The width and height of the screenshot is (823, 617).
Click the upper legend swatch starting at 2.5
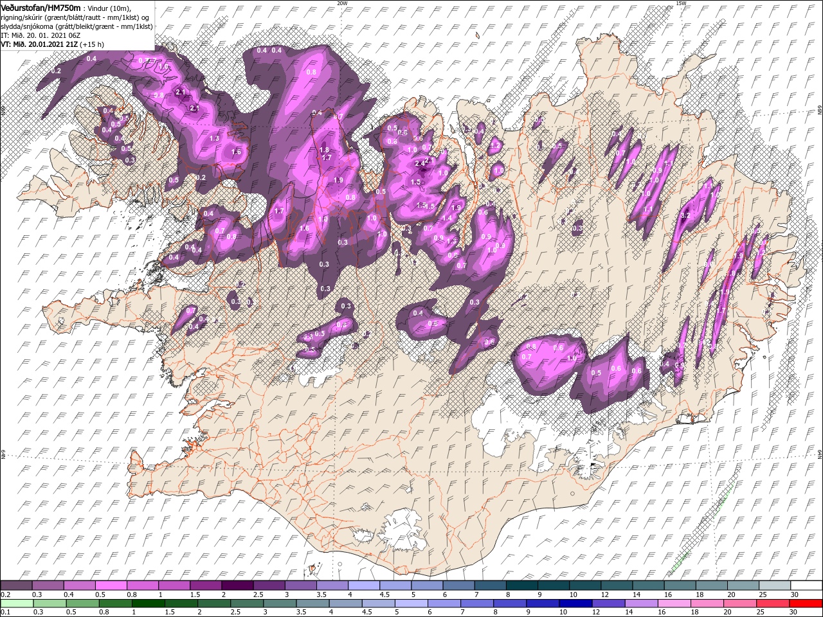(269, 586)
